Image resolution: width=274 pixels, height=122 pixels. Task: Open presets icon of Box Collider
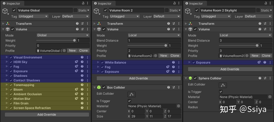tap(174, 88)
